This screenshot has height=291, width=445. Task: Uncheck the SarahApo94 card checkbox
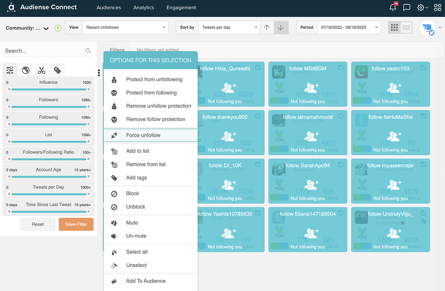[x=340, y=164]
